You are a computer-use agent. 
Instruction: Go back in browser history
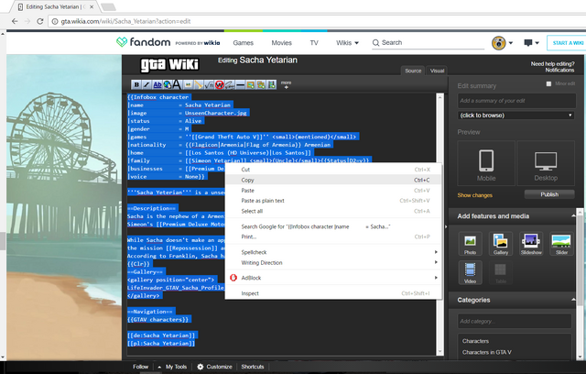pos(15,21)
